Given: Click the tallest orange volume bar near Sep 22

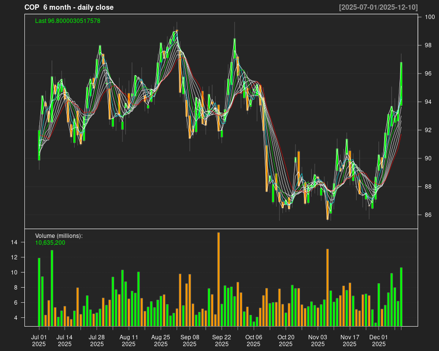Looking at the screenshot, I should pos(219,279).
